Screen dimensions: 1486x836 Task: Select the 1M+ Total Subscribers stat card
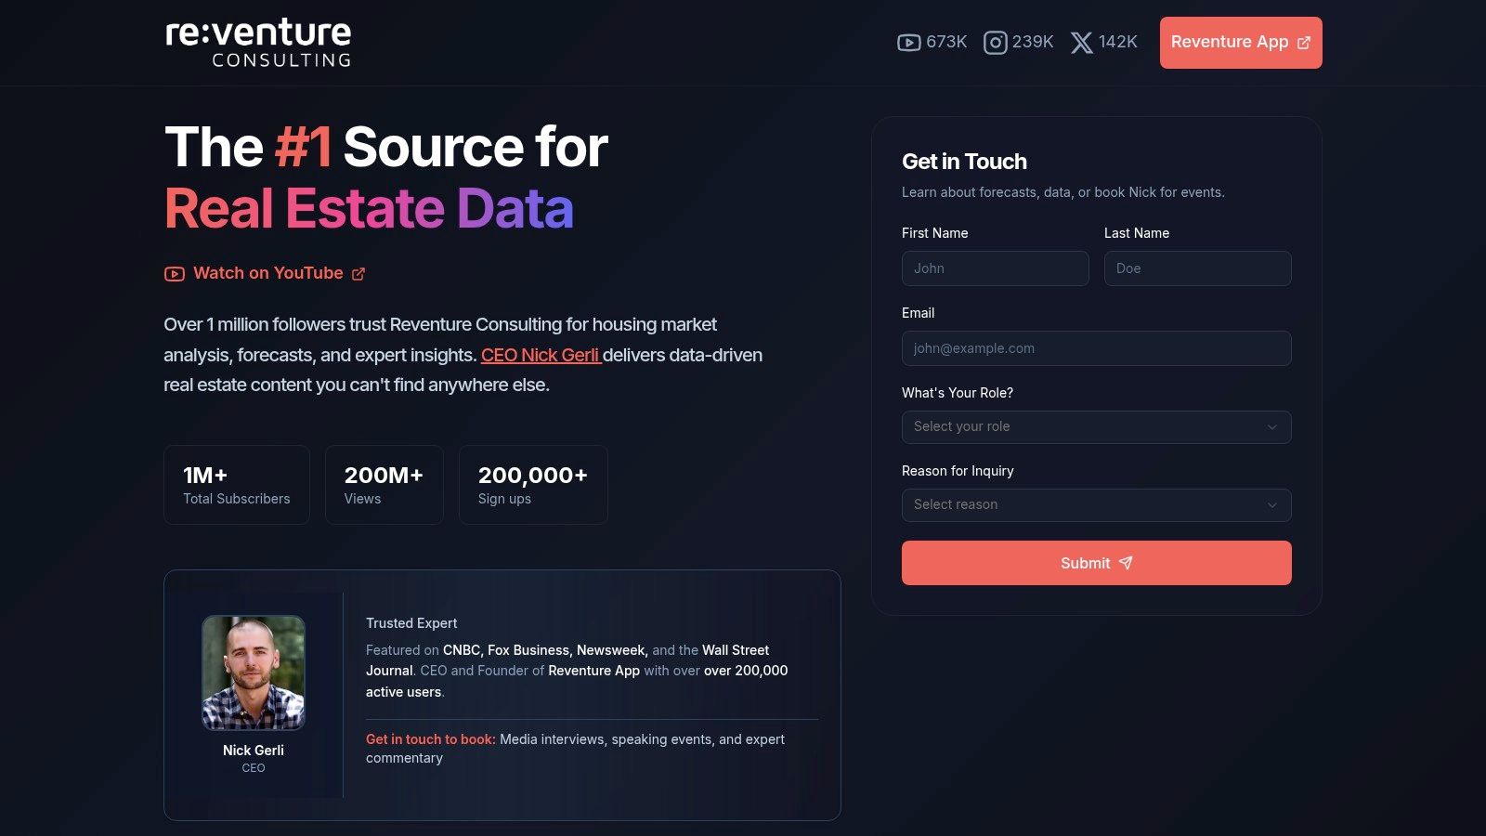(x=237, y=485)
